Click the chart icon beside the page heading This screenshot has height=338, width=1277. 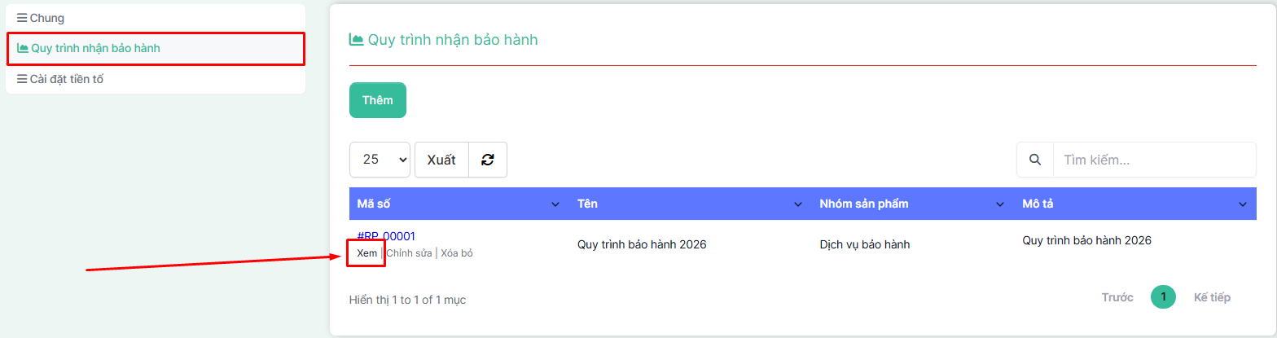click(x=356, y=39)
